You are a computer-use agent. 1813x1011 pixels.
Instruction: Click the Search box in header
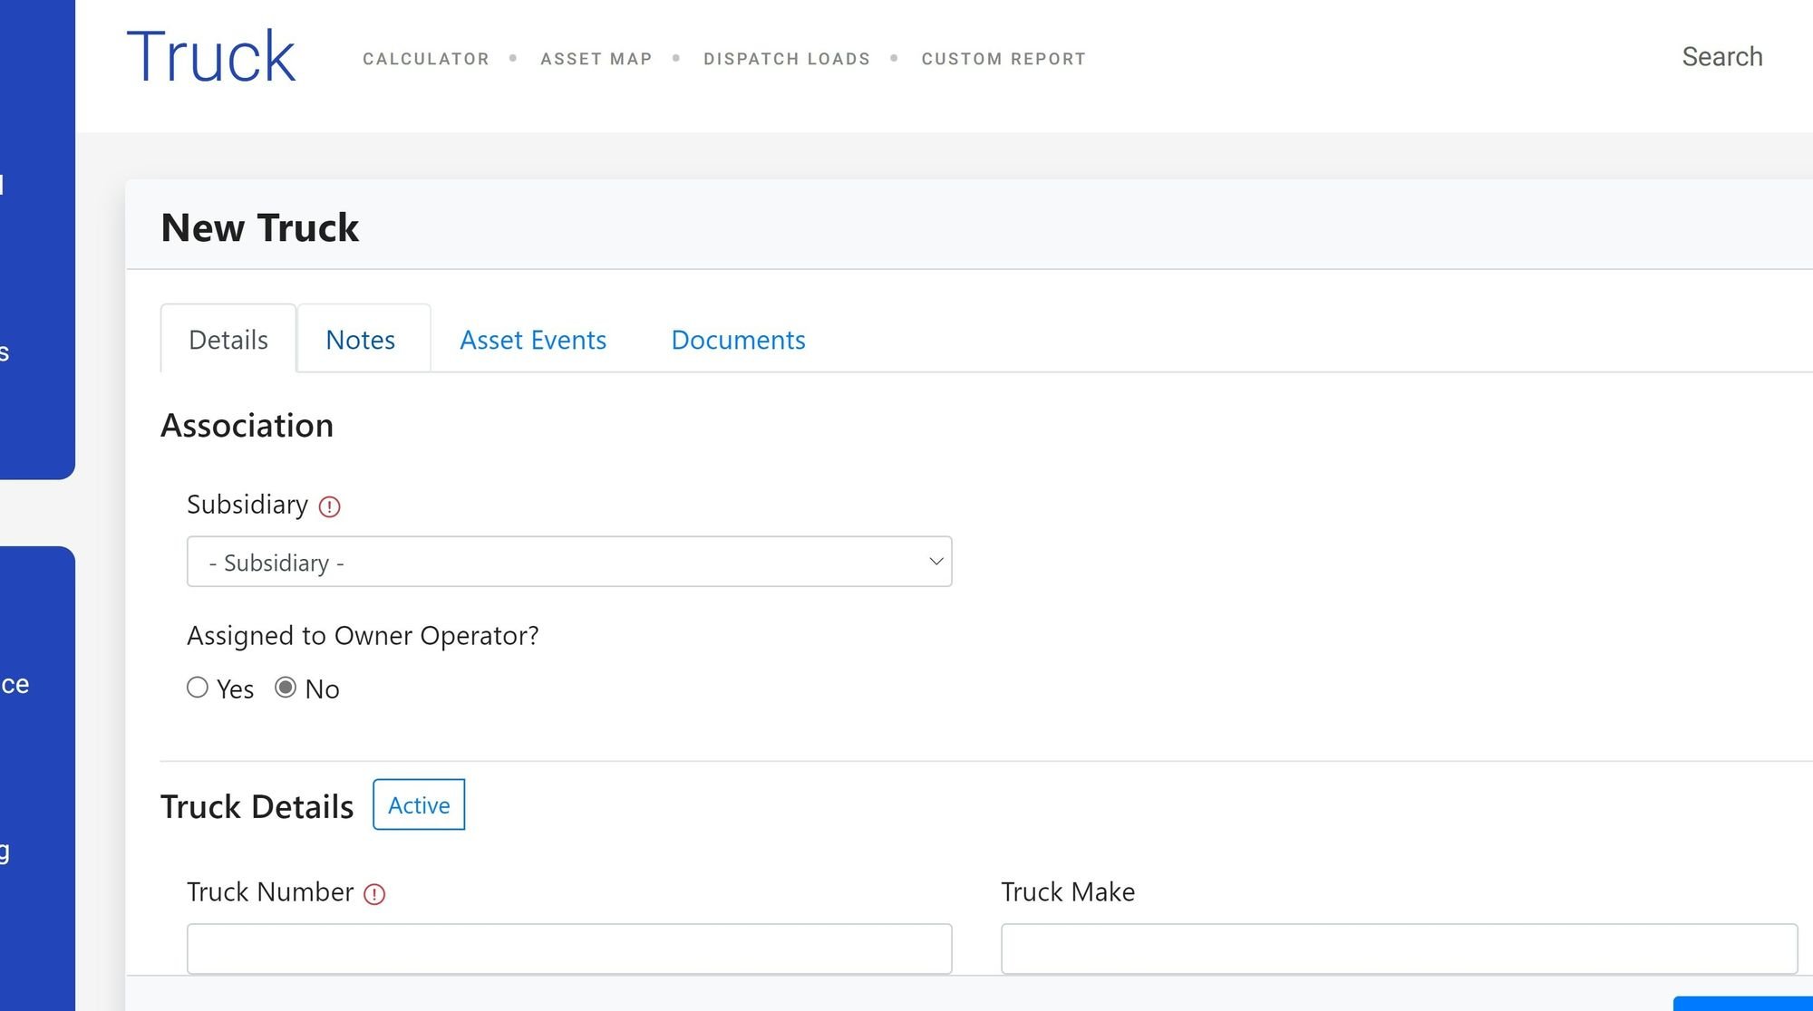tap(1722, 56)
